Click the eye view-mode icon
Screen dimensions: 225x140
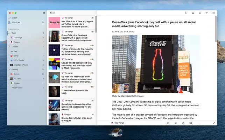(206, 13)
